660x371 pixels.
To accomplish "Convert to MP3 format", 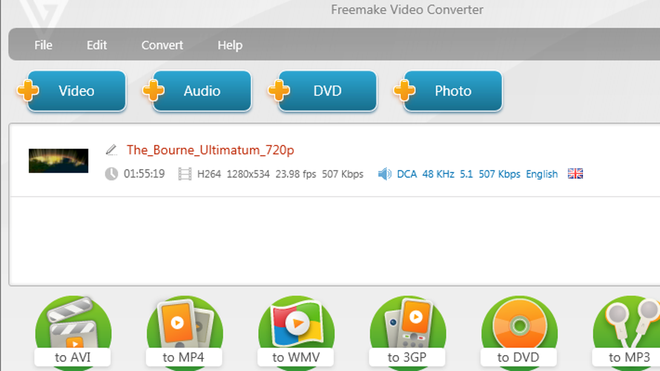I will (x=627, y=332).
